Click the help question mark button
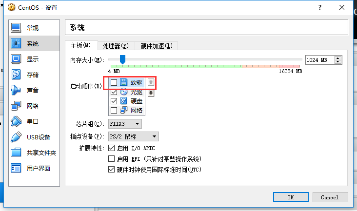This screenshot has height=211, width=357. (320, 7)
